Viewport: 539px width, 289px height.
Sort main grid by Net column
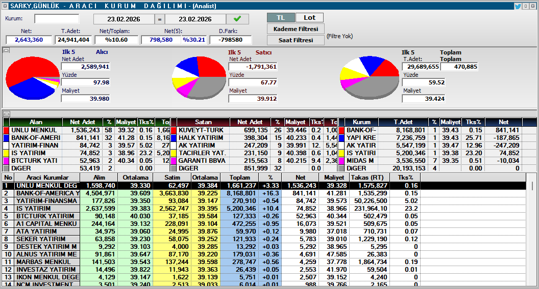[300, 178]
